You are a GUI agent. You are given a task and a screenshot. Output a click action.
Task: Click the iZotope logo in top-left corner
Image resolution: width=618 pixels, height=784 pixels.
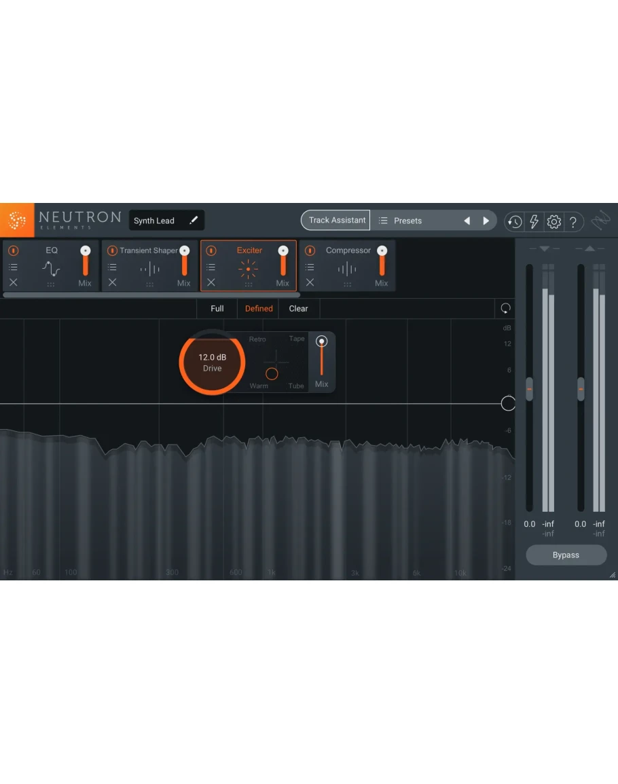coord(17,221)
